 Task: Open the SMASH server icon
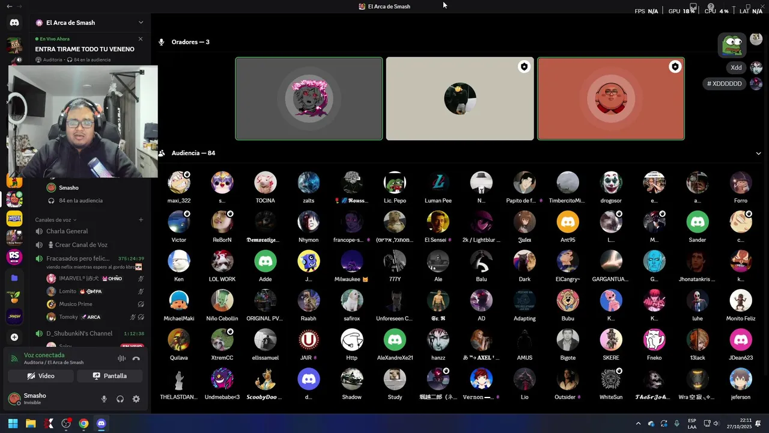(14, 316)
